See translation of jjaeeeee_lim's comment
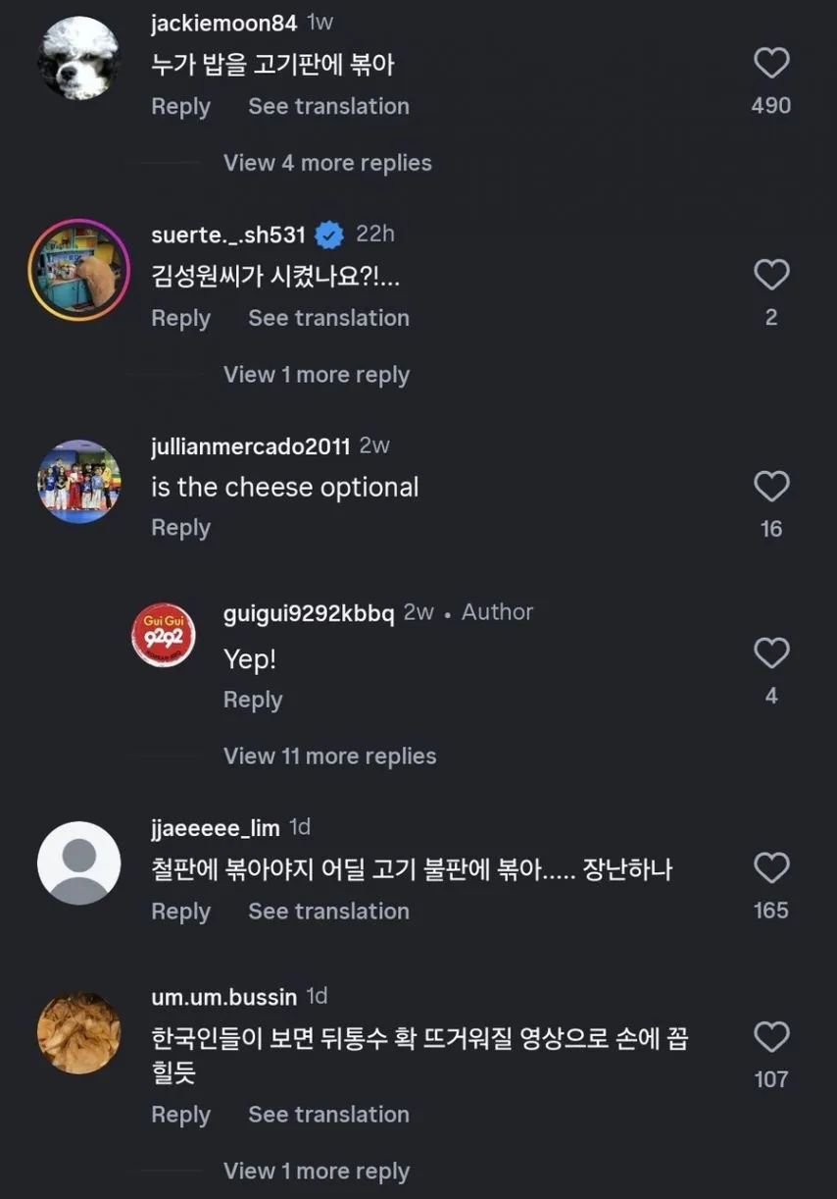Image resolution: width=837 pixels, height=1199 pixels. pyautogui.click(x=327, y=911)
